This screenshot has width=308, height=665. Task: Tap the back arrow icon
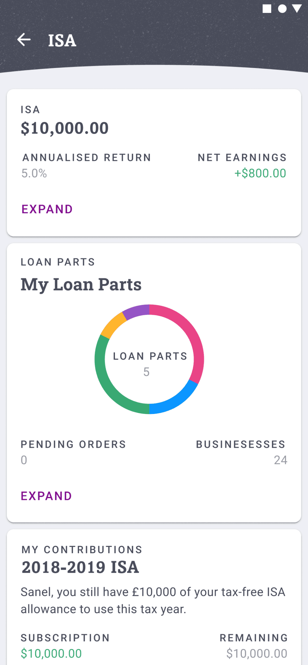pos(24,40)
